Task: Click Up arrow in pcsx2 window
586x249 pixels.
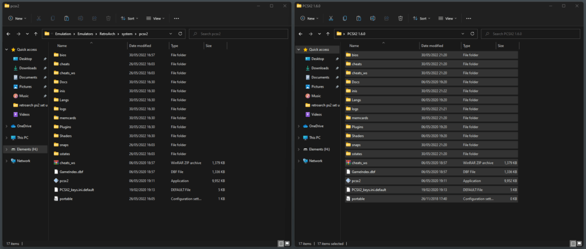Action: tap(36, 34)
